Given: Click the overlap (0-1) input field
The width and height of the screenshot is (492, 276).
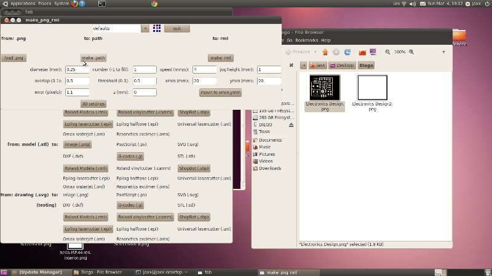Looking at the screenshot, I should tap(77, 81).
